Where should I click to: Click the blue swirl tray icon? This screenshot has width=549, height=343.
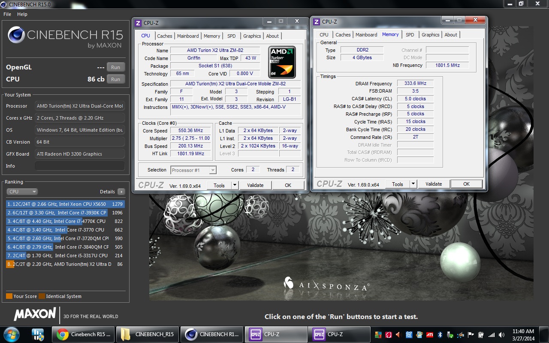click(x=409, y=335)
